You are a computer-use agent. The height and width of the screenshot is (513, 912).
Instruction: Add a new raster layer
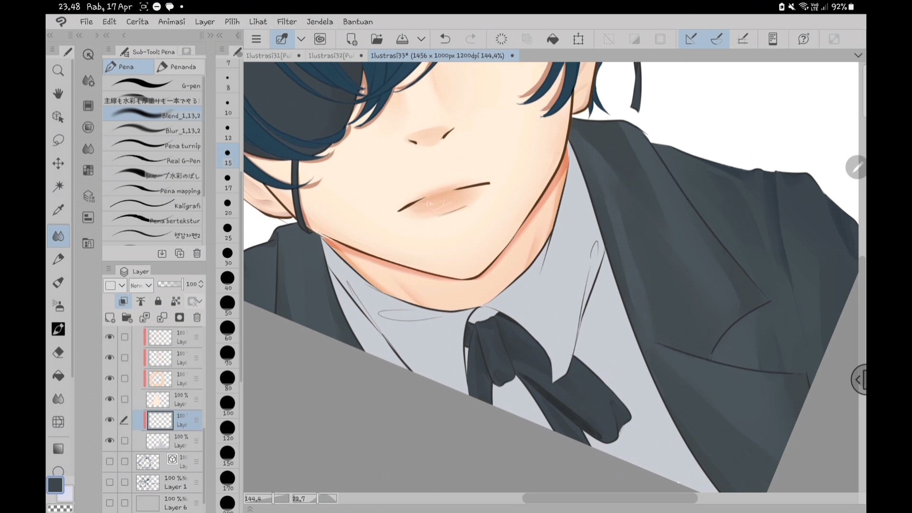110,317
